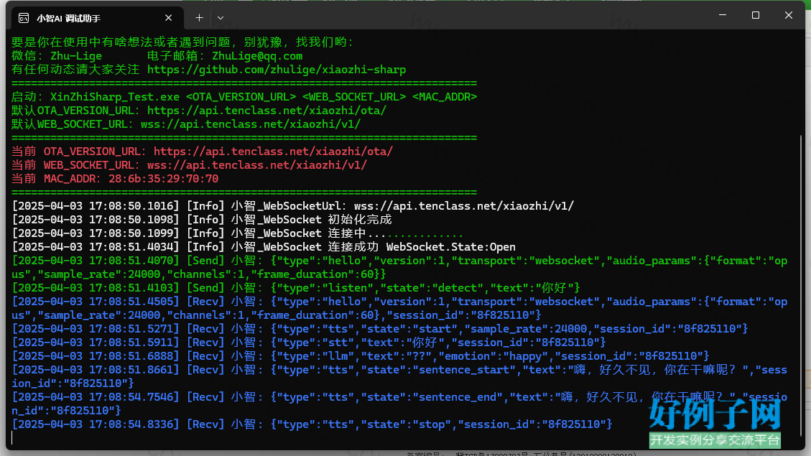Click the green default OTA_VERSION_URL address
This screenshot has width=811, height=456.
click(x=267, y=110)
